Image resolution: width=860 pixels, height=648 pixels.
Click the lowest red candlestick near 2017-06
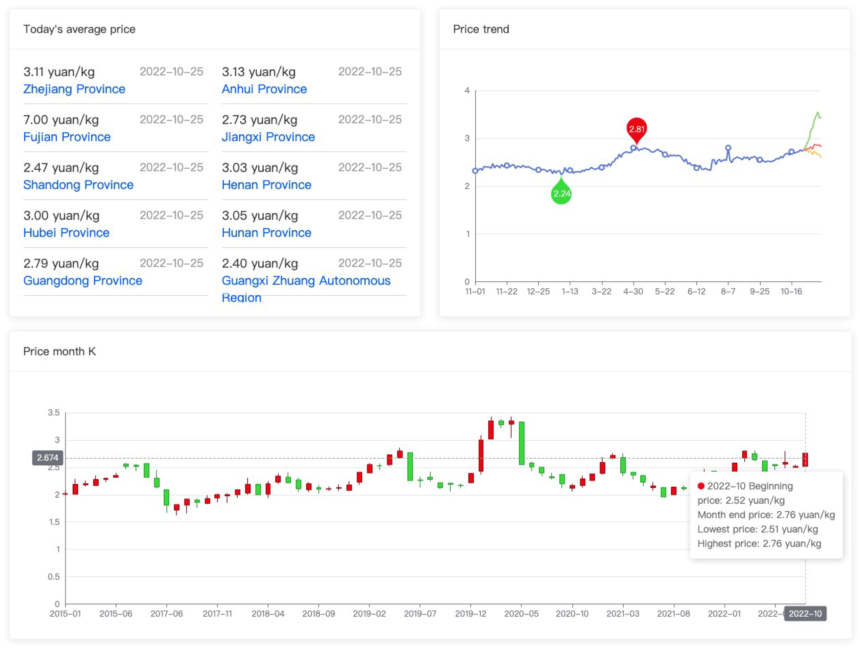point(177,507)
